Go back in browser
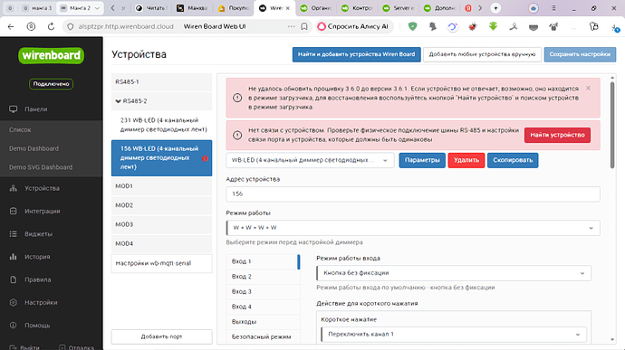This screenshot has width=625, height=350. (11, 26)
